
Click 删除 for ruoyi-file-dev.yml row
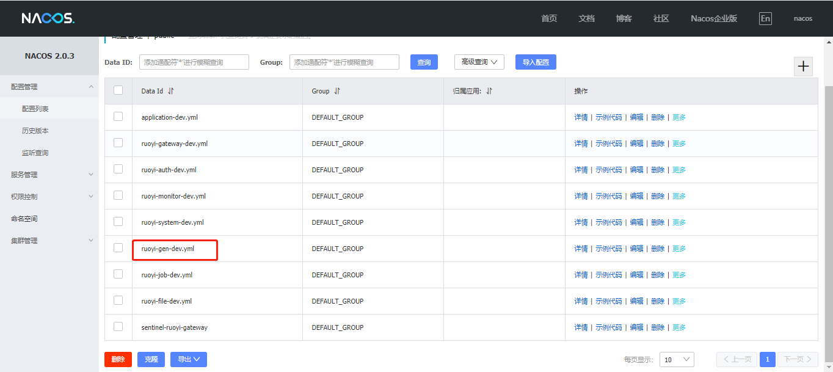pos(658,301)
